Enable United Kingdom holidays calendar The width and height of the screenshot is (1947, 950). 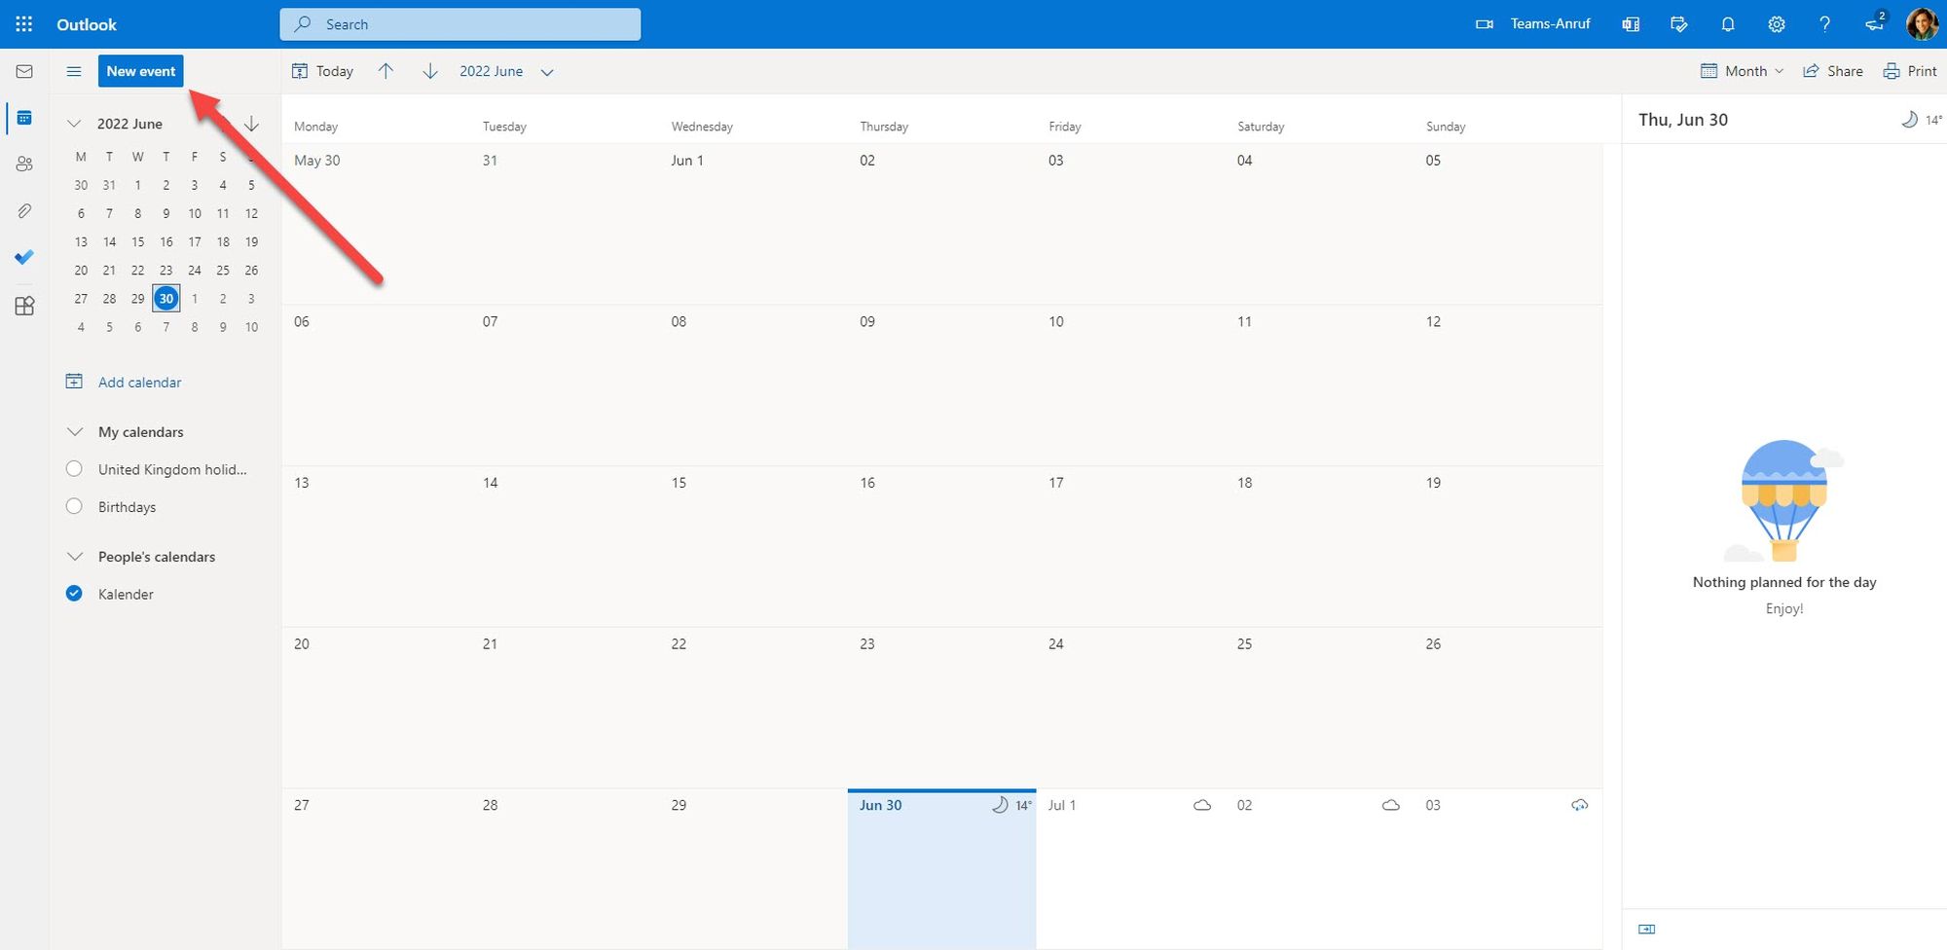pyautogui.click(x=74, y=469)
